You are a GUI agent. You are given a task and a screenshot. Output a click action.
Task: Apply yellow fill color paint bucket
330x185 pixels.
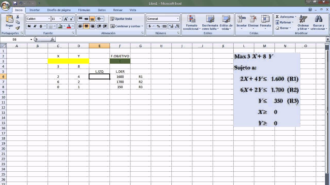(x=60, y=26)
